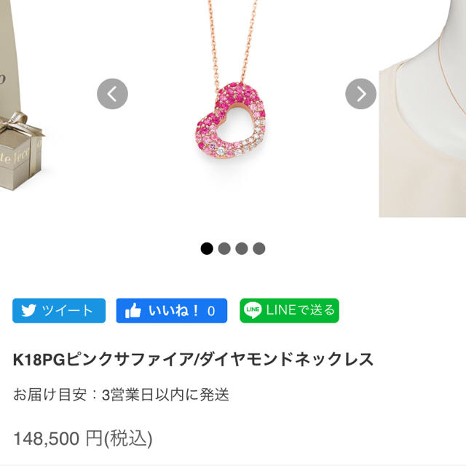Click the K18PG pink sapphire necklace title
The height and width of the screenshot is (466, 466).
[x=193, y=359]
